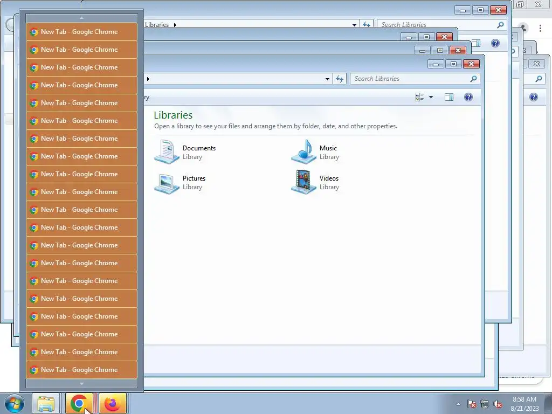Expand the breadcrumb arrow in front window's address bar

pos(148,79)
